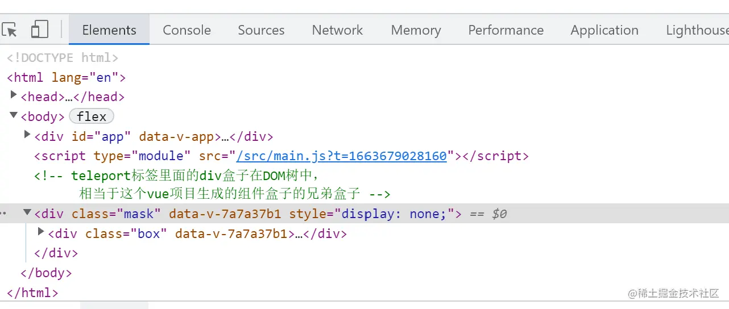Select the html lang="en" line

point(66,77)
